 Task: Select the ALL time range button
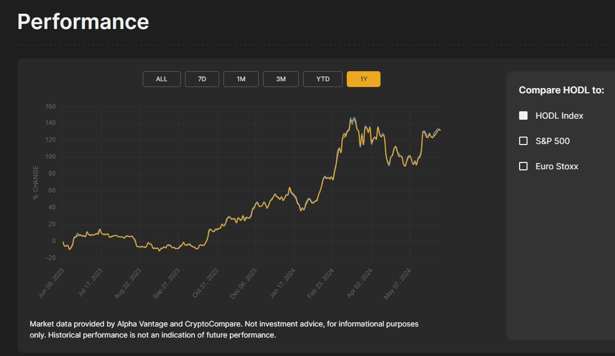pos(161,79)
